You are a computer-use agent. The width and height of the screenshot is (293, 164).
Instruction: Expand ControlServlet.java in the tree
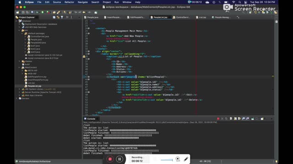click(26, 36)
